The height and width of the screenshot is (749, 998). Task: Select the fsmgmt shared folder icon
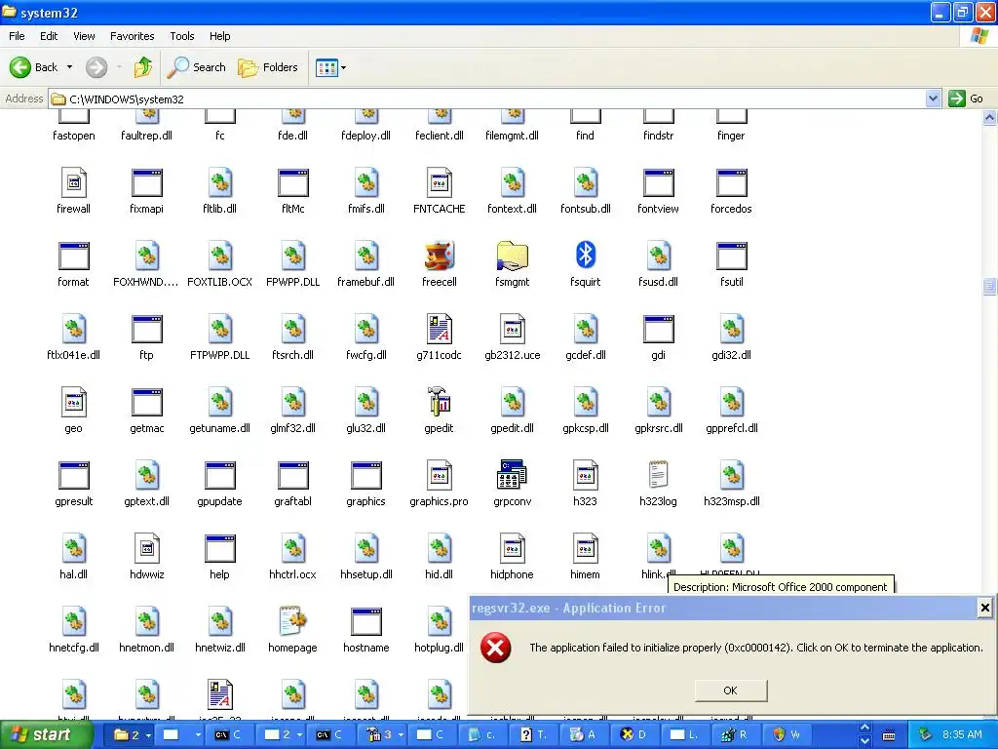coord(513,256)
